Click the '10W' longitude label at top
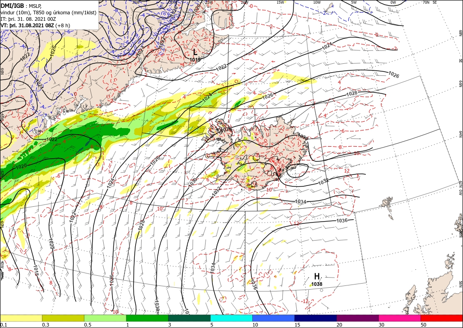 click(x=317, y=2)
